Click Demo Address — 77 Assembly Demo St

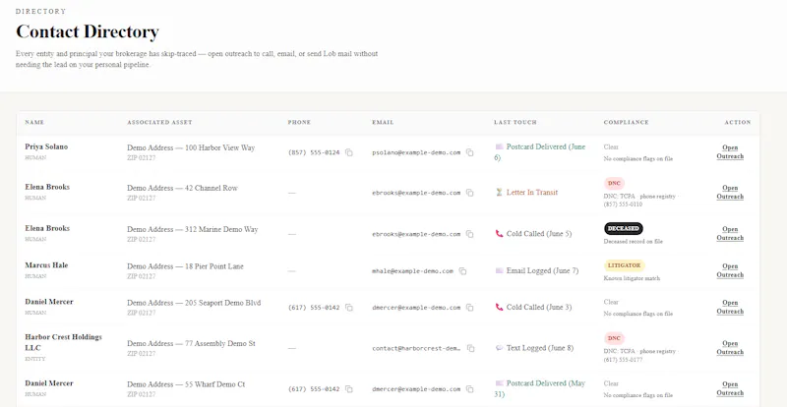[x=191, y=344]
